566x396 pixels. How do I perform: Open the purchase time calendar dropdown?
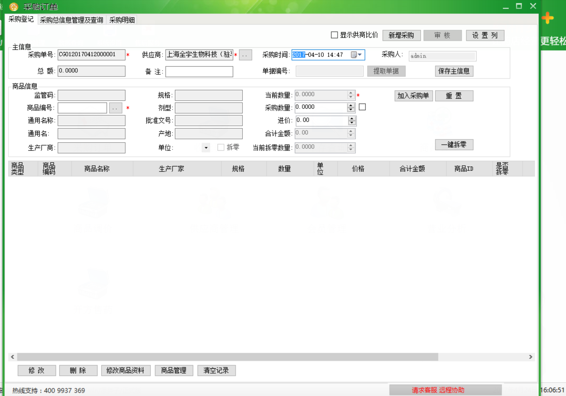click(356, 55)
